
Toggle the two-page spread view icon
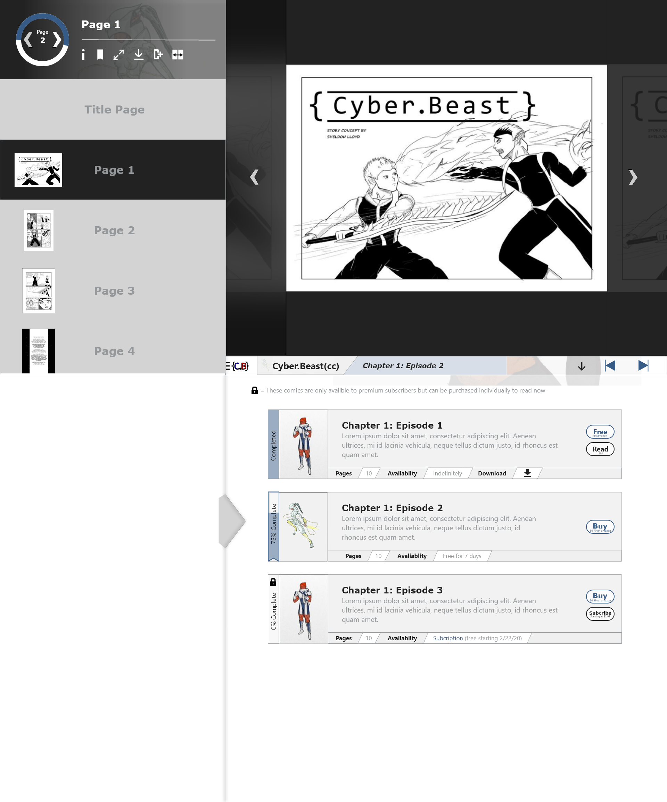(x=178, y=55)
